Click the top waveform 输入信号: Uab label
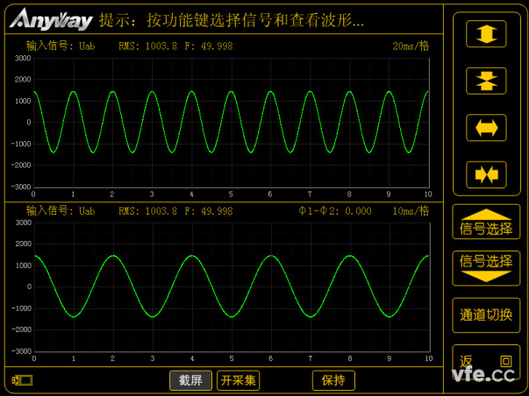 click(x=61, y=46)
